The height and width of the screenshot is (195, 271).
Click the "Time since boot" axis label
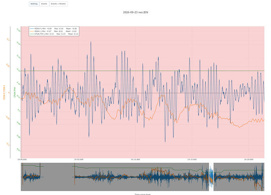click(x=143, y=194)
